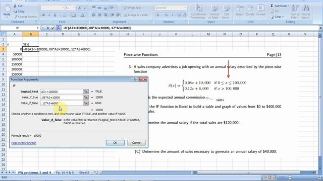Click the Insert Worksheet tab icon
Image resolution: width=323 pixels, height=181 pixels.
tap(96, 172)
